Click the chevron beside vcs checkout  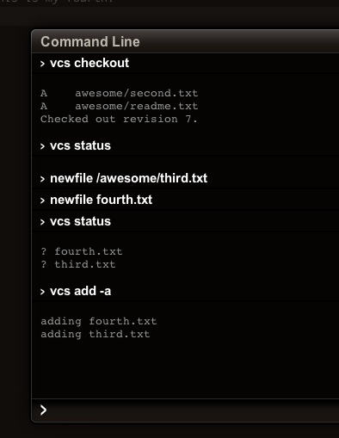42,64
